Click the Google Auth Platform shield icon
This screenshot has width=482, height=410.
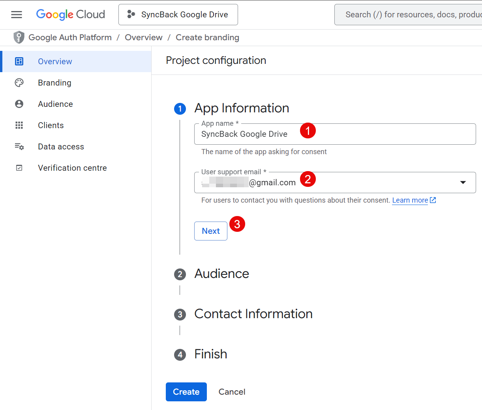(x=19, y=37)
